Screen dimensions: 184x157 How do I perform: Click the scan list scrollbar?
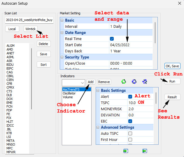(x=31, y=79)
